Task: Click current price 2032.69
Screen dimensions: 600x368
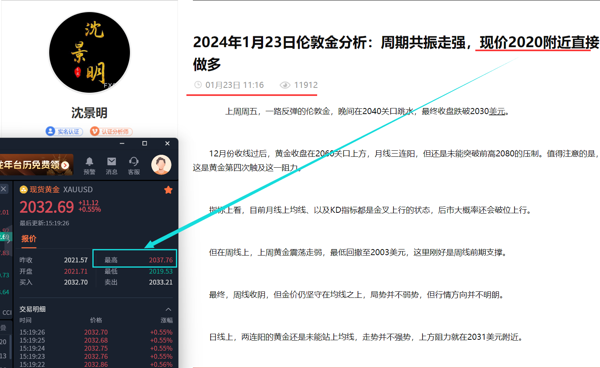Action: (47, 207)
